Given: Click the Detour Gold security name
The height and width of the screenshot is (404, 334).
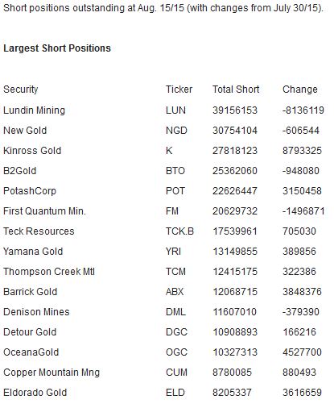Looking at the screenshot, I should 30,332.
